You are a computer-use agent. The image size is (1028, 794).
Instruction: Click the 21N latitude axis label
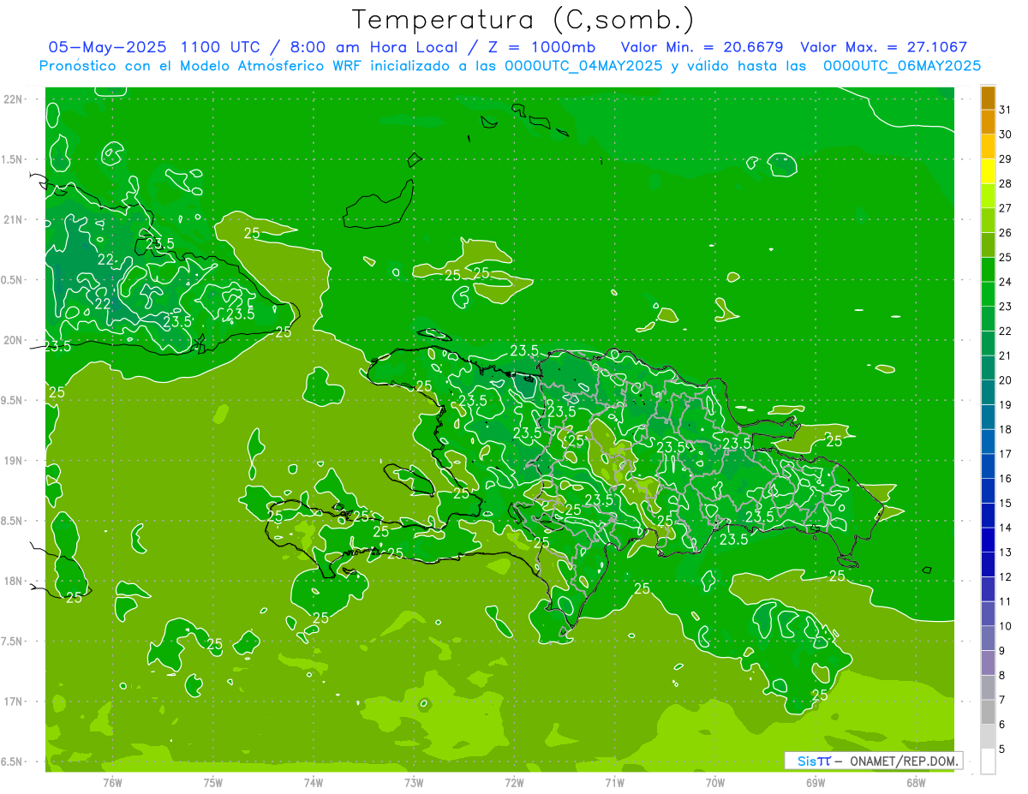13,220
